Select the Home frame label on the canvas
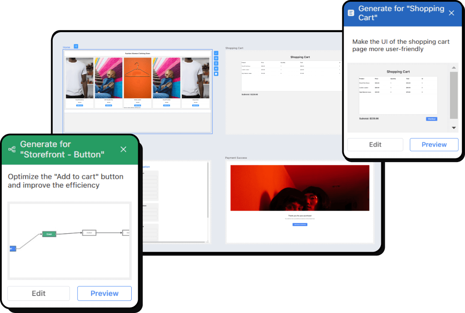465x313 pixels. point(66,47)
